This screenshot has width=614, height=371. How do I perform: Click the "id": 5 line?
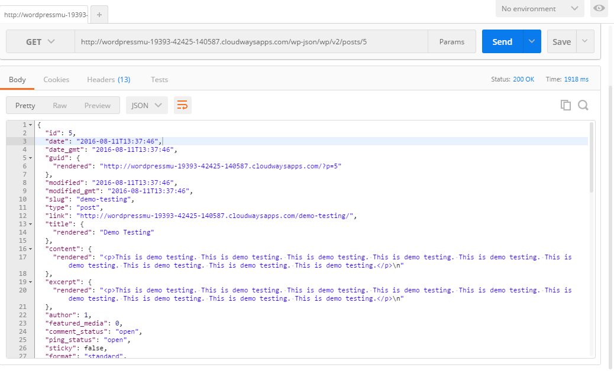coord(60,133)
